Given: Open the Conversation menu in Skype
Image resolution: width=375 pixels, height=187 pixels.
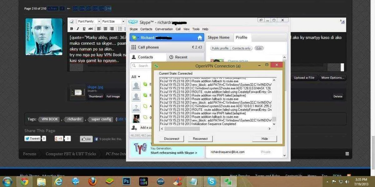Looking at the screenshot, I should click(x=164, y=29).
